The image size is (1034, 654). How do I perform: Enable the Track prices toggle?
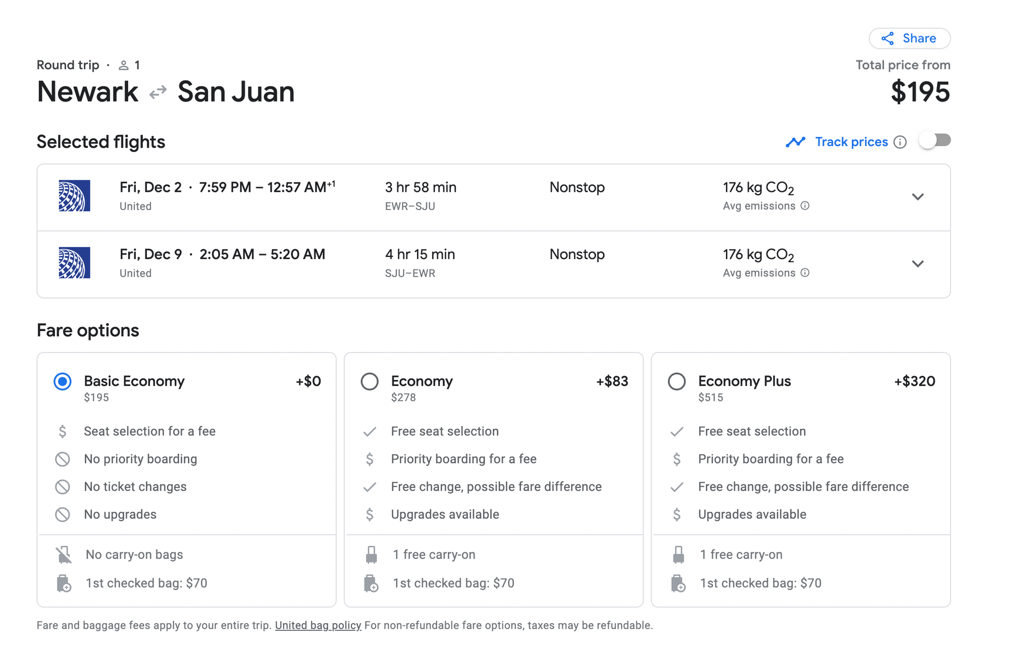click(x=935, y=142)
